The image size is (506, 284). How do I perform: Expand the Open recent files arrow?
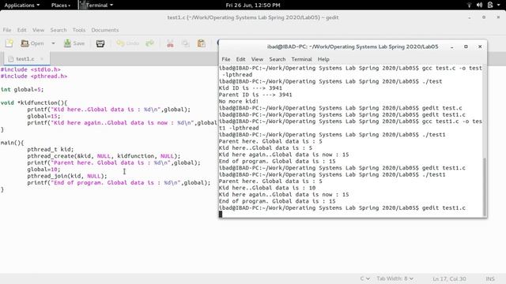[x=53, y=43]
